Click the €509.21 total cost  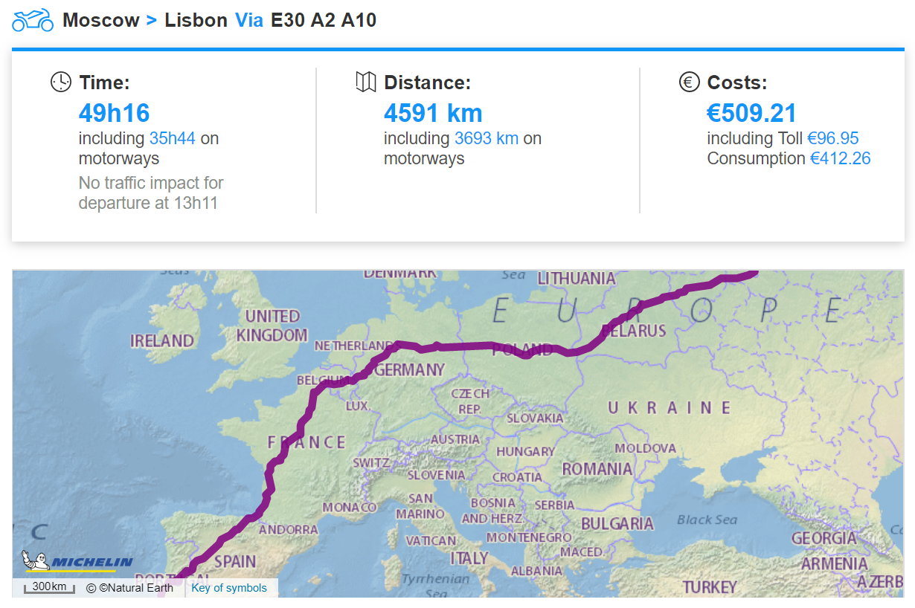751,113
